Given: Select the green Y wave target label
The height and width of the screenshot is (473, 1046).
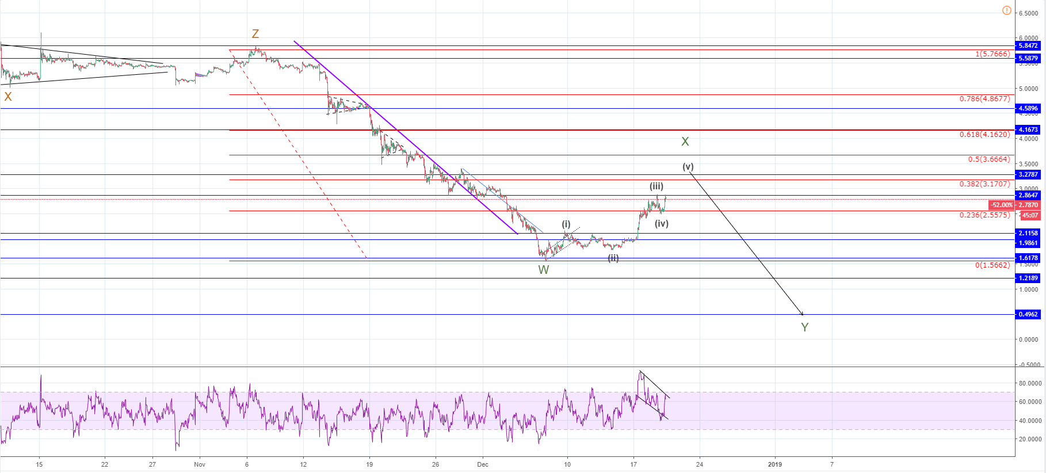Looking at the screenshot, I should pyautogui.click(x=804, y=327).
